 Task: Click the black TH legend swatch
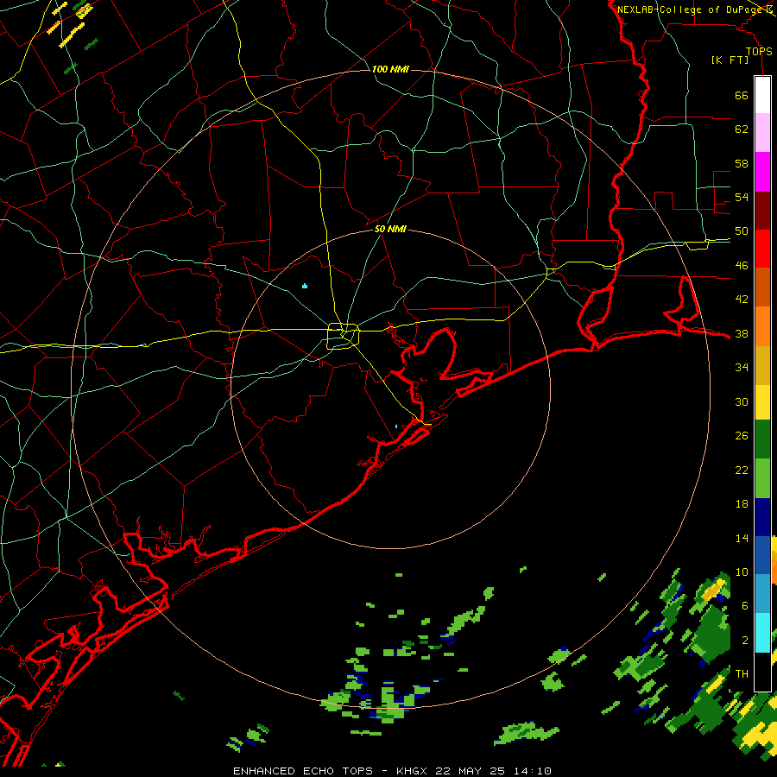(x=762, y=672)
